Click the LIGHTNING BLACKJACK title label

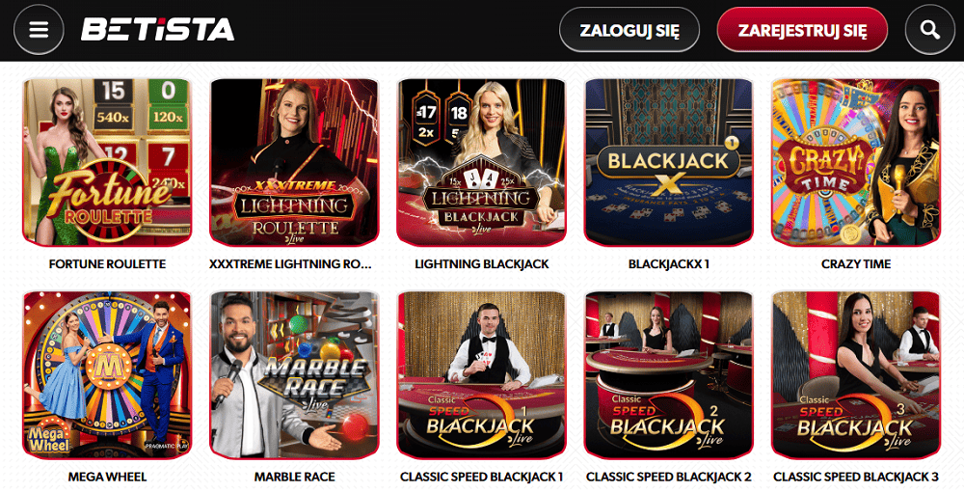point(481,263)
